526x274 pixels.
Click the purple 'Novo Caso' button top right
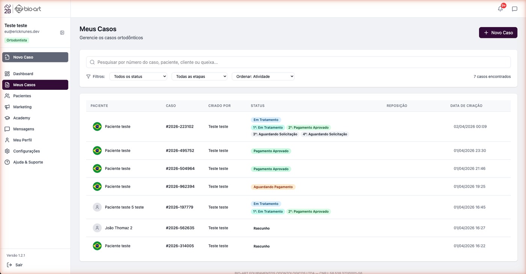click(x=498, y=33)
